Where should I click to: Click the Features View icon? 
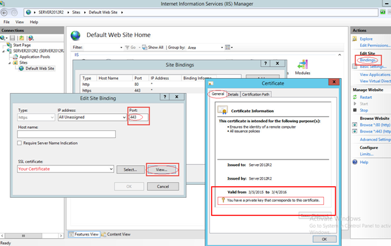[x=71, y=234]
